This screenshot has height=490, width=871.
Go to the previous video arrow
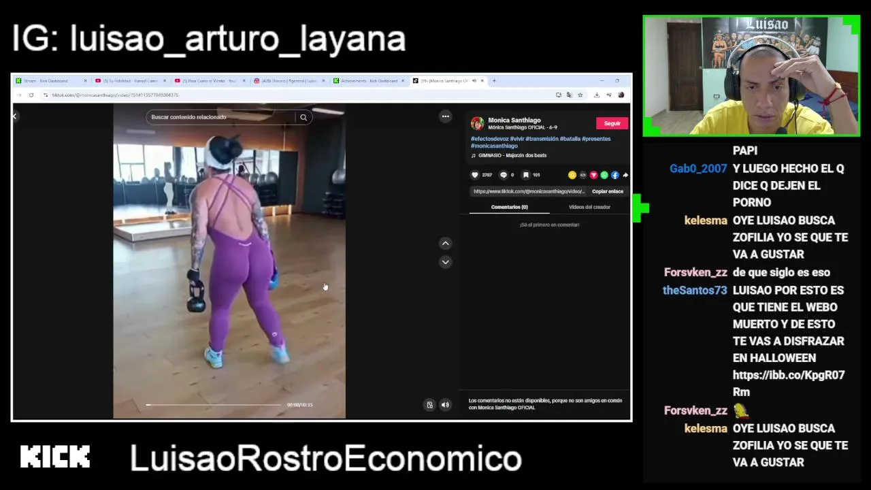(445, 243)
